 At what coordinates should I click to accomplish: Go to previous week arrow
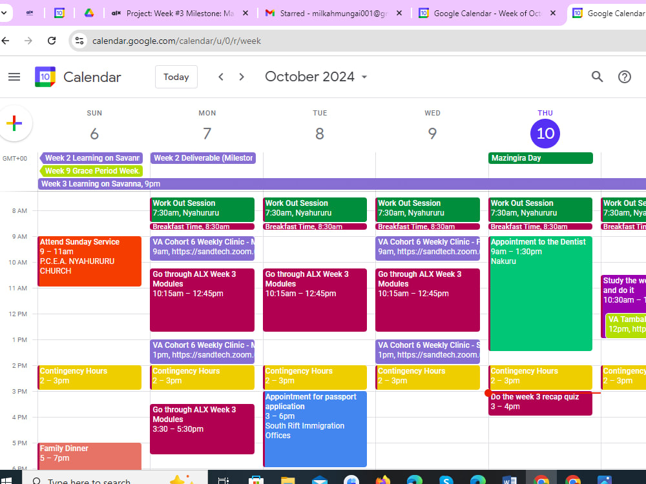[x=221, y=77]
